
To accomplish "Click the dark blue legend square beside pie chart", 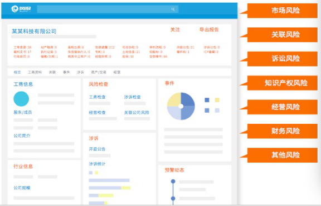I will tap(207, 100).
